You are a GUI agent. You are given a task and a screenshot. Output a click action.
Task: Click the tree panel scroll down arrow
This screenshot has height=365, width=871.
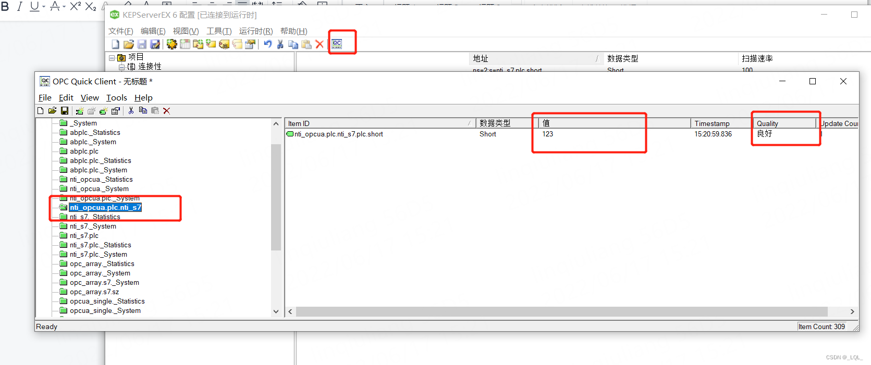click(276, 311)
